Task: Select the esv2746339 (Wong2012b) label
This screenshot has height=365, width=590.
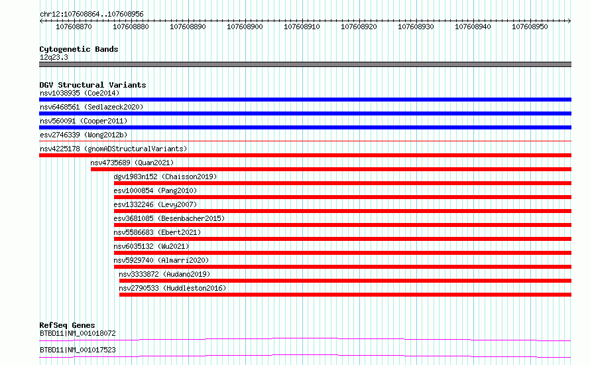Action: pos(84,135)
